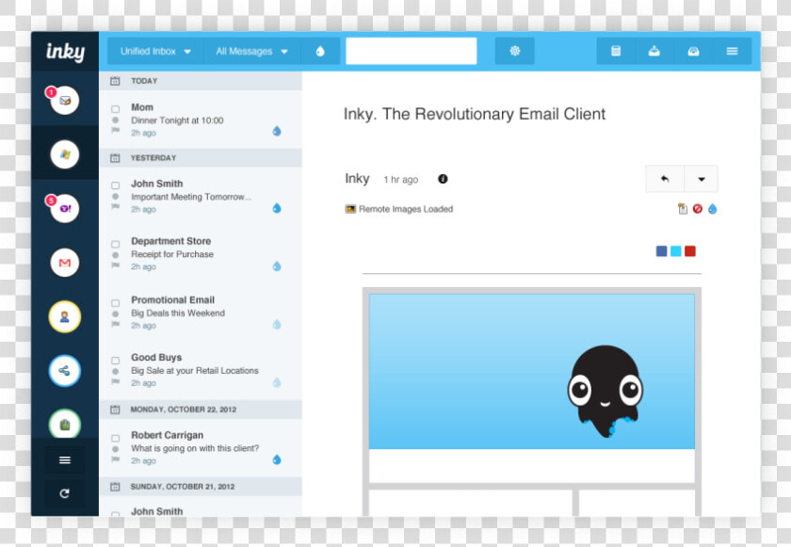This screenshot has width=791, height=547.
Task: Open the envelope account icon with badge 1
Action: [x=65, y=100]
